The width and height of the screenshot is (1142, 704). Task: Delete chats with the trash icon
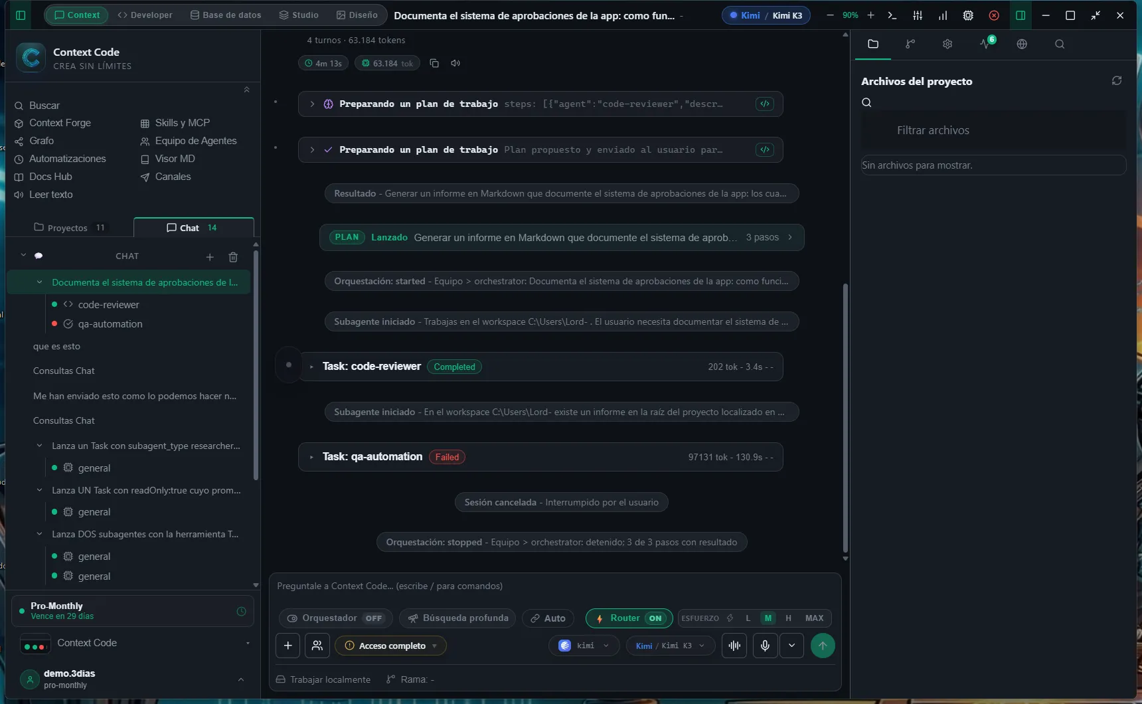(x=233, y=257)
